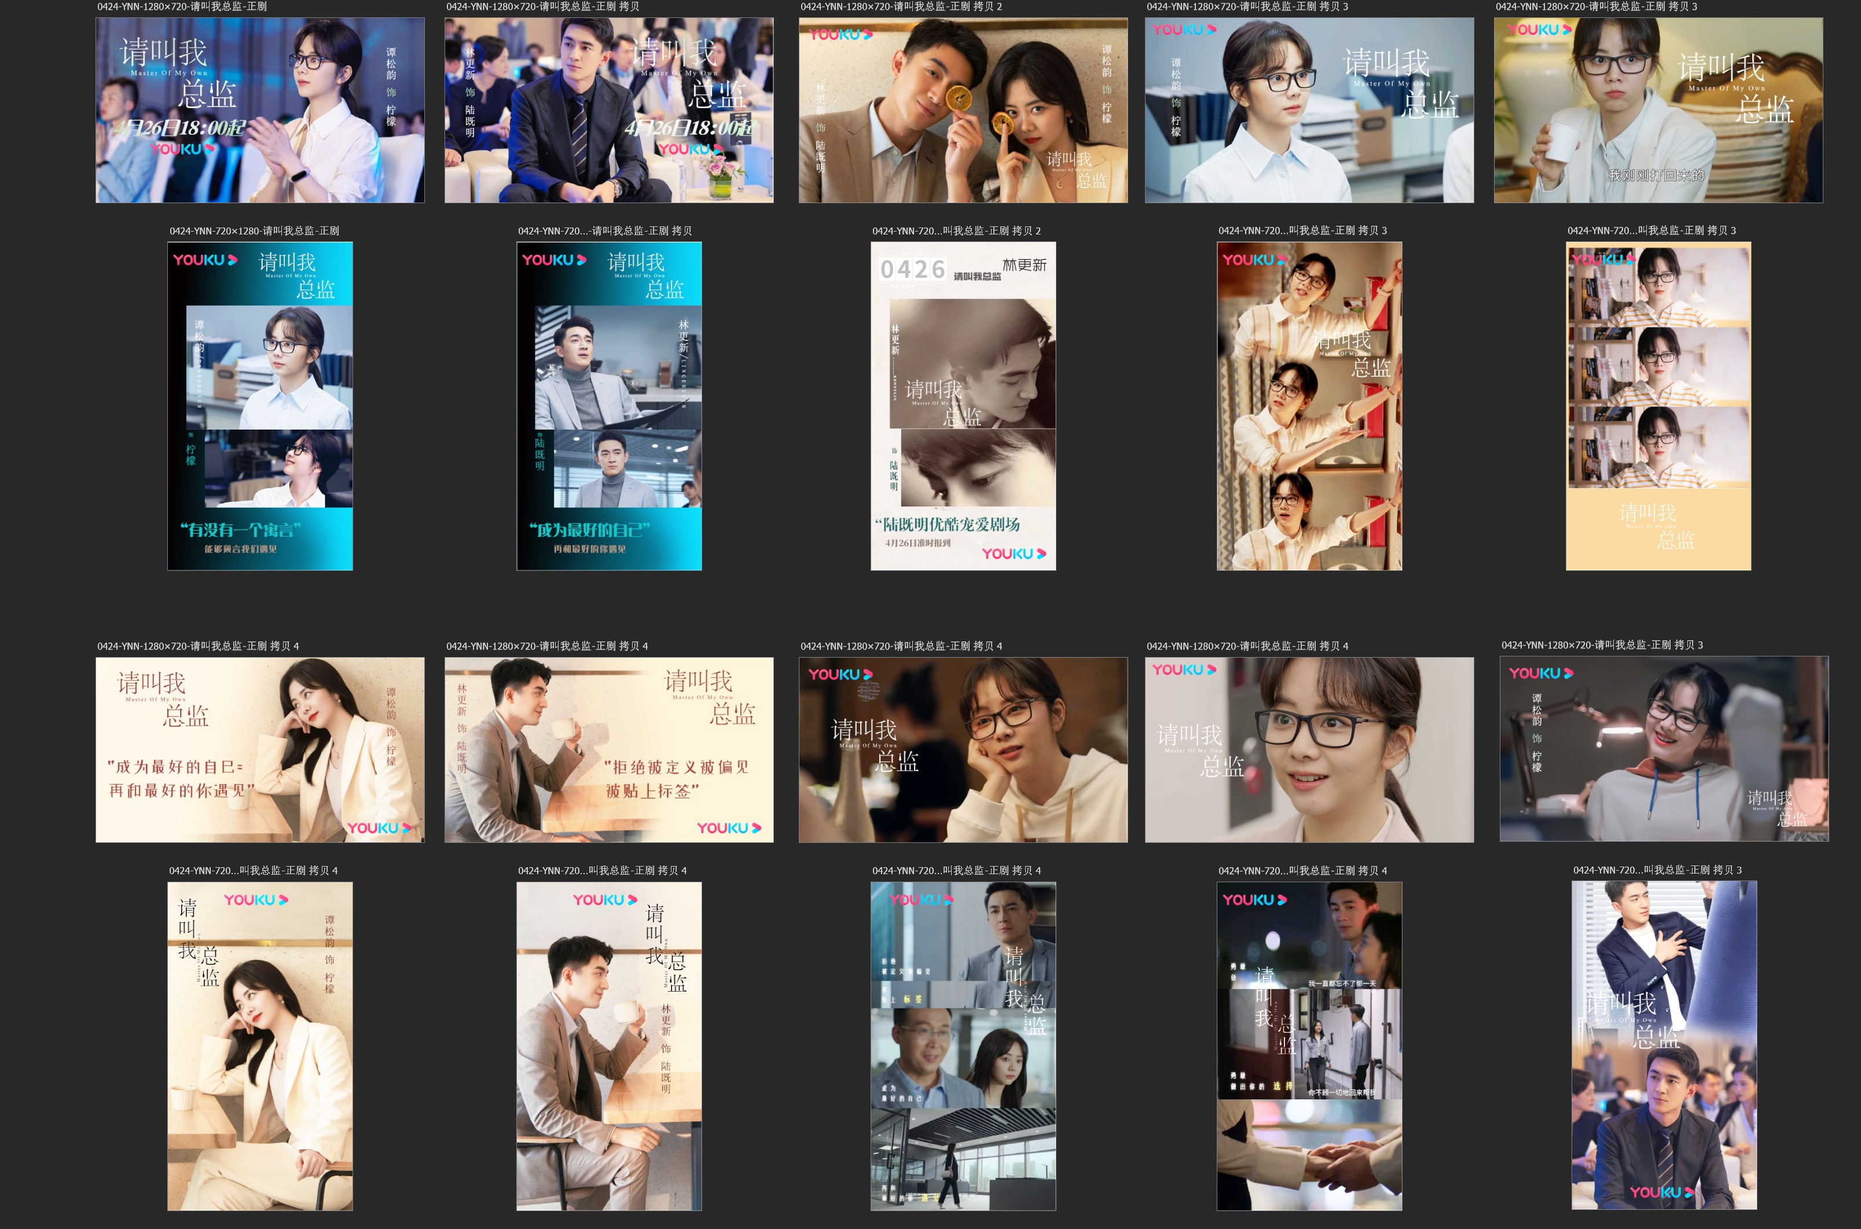The image size is (1861, 1229).
Task: Select the artboard with the couple holding orange slices
Action: [x=963, y=111]
